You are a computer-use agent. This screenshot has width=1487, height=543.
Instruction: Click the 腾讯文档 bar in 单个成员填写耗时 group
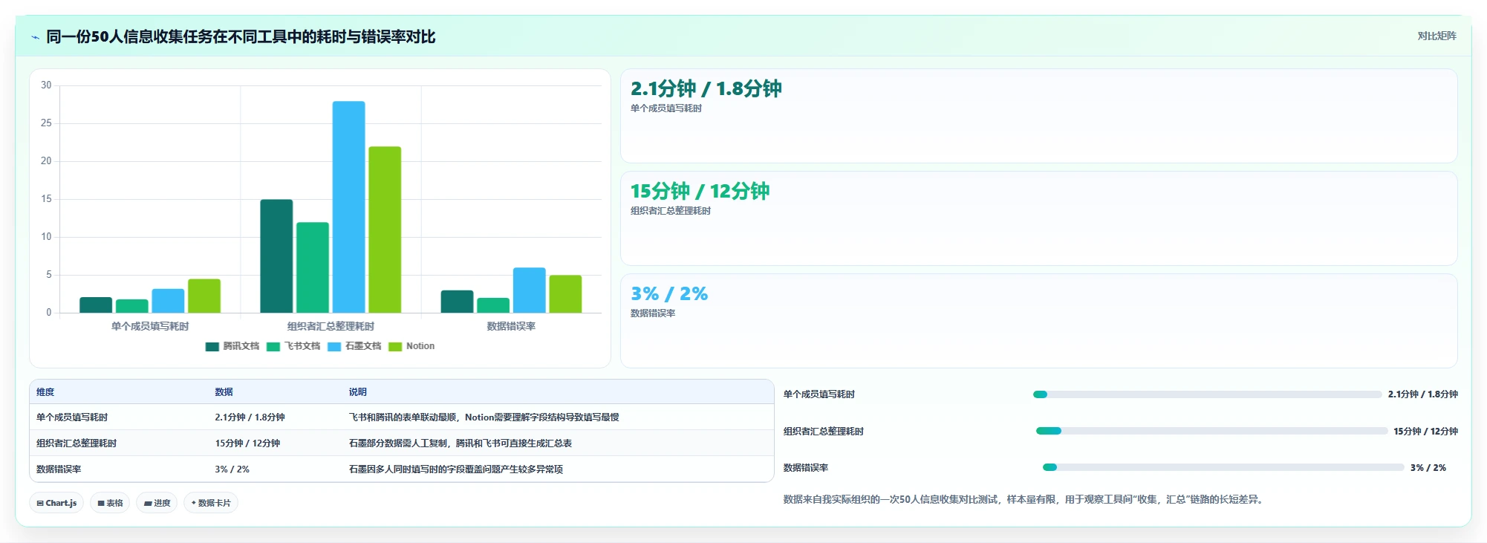(x=96, y=305)
